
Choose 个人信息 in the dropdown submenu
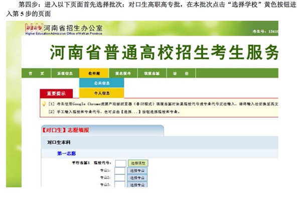101,93
